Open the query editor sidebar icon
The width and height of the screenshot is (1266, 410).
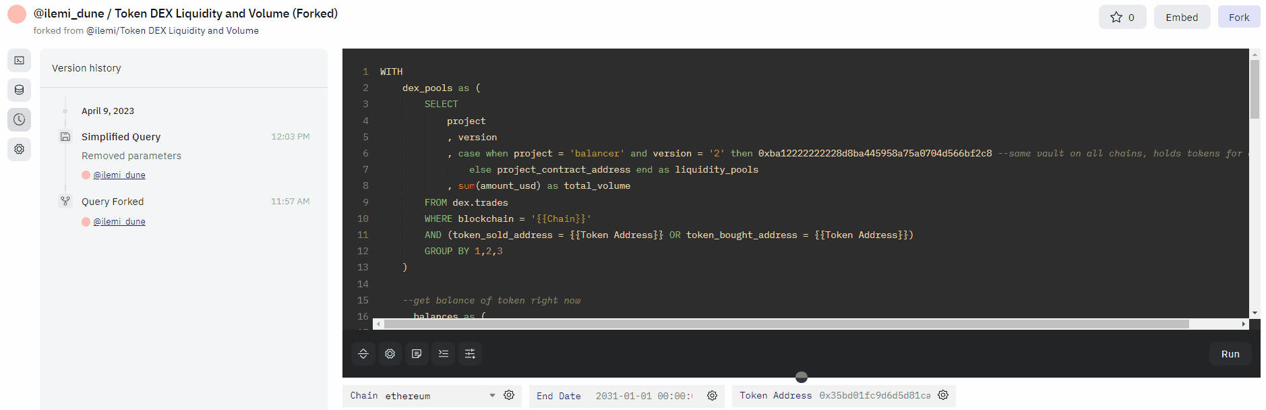pos(20,61)
